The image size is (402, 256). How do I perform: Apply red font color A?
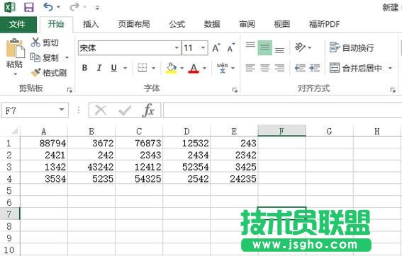[x=194, y=68]
